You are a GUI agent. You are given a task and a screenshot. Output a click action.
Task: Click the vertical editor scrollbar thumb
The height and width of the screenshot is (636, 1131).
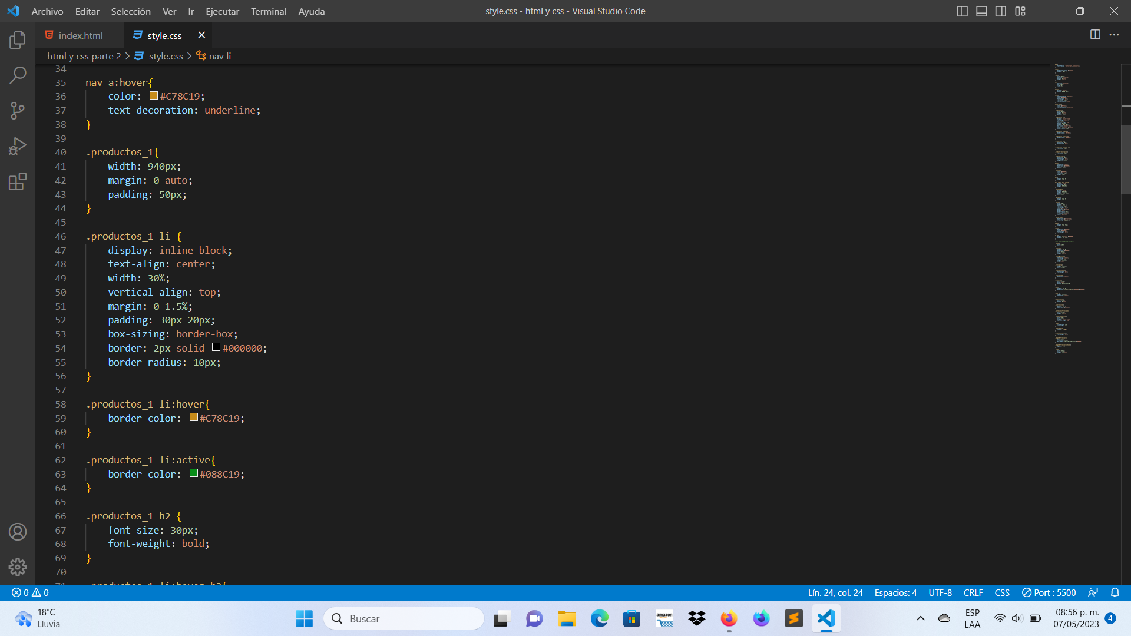click(1126, 159)
